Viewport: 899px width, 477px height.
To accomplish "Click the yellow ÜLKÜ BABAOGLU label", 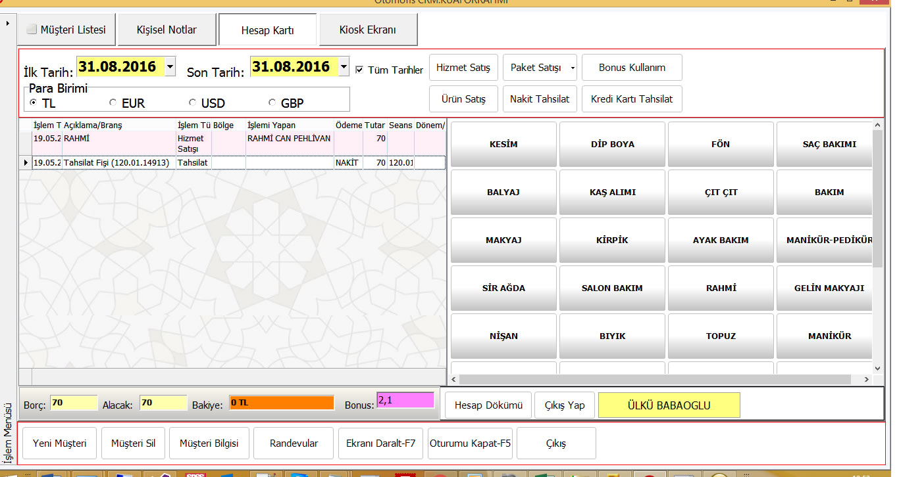I will coord(669,405).
